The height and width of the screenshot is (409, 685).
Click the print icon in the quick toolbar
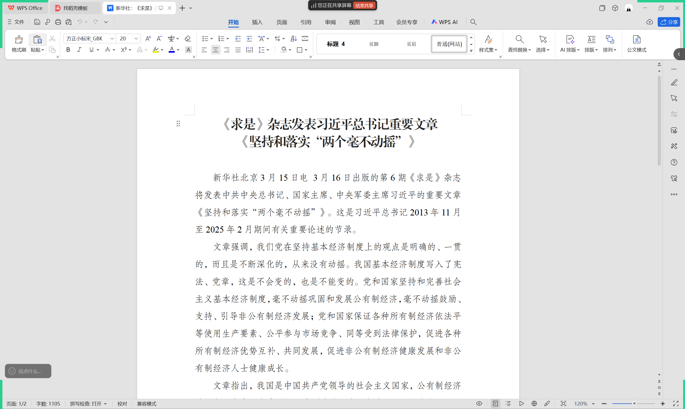click(x=58, y=22)
